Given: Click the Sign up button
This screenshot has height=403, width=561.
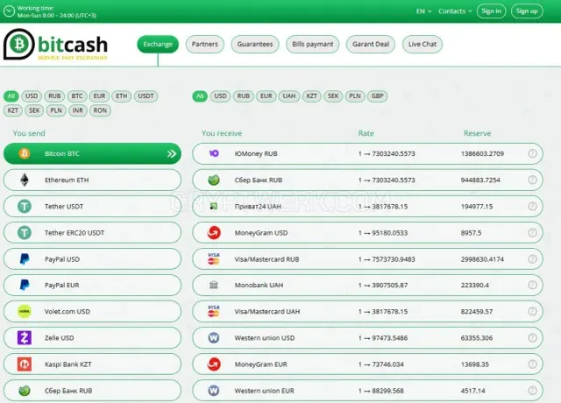Looking at the screenshot, I should pos(527,11).
